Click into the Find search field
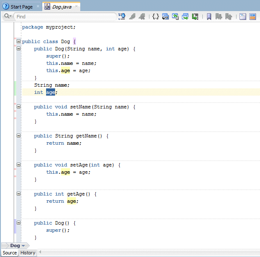This screenshot has width=260, height=257. pos(65,17)
